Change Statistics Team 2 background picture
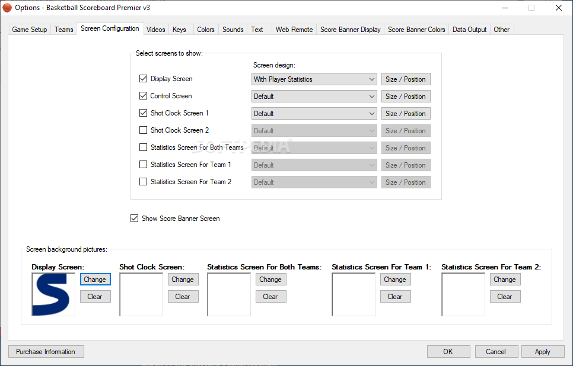 pyautogui.click(x=505, y=279)
